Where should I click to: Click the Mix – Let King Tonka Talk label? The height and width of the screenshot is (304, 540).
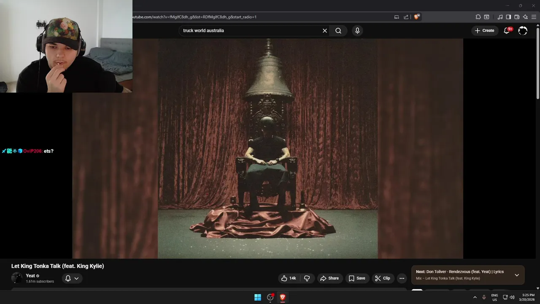(x=448, y=278)
